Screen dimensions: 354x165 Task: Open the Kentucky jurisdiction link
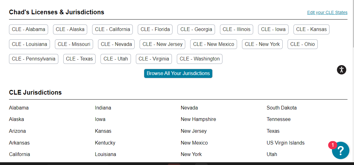coord(105,143)
